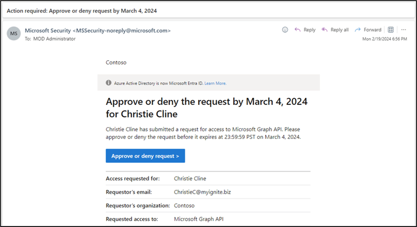The image size is (417, 227).
Task: Click body paragraph starting Christie Cline has submitted
Action: [203, 133]
